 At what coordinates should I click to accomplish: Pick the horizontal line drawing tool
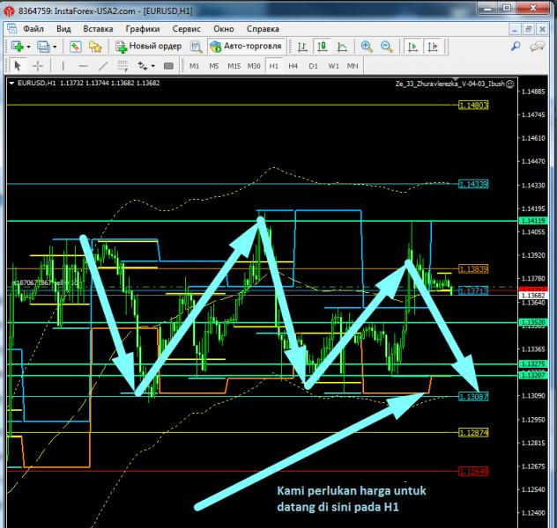click(83, 66)
